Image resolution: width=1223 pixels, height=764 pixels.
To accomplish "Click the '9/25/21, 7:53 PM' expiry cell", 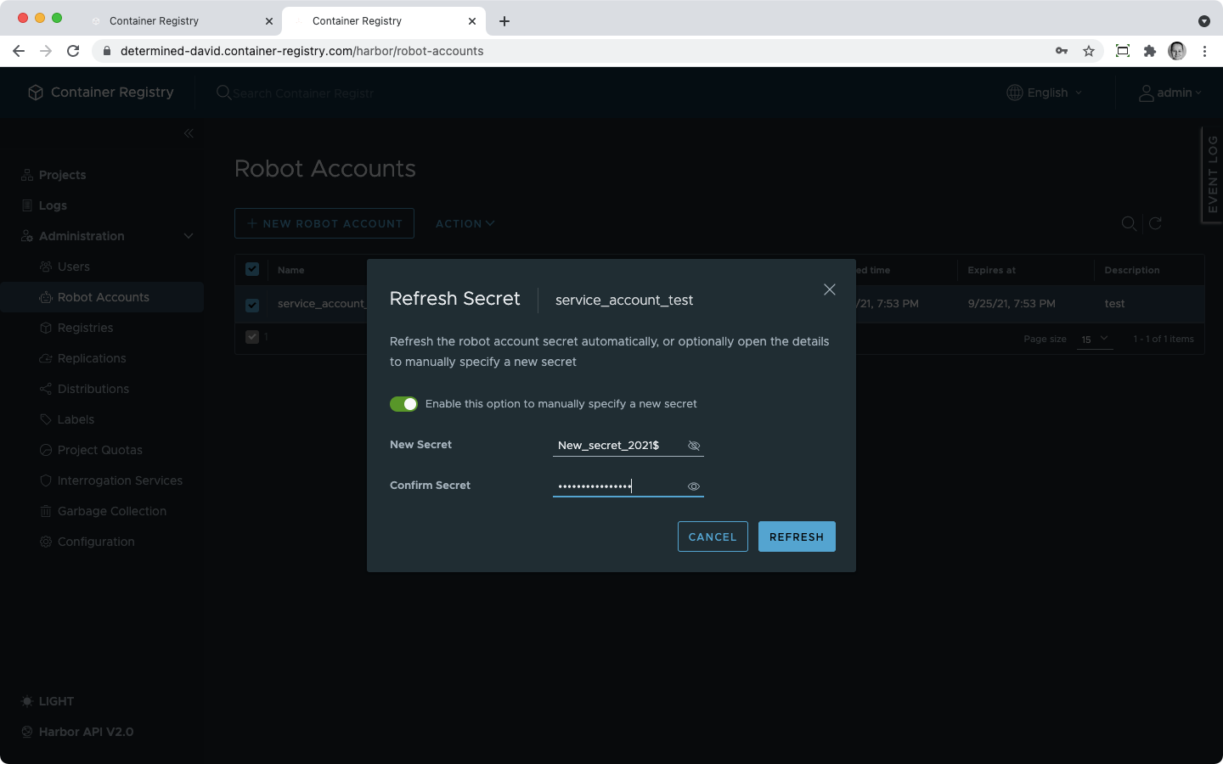I will click(x=1012, y=304).
